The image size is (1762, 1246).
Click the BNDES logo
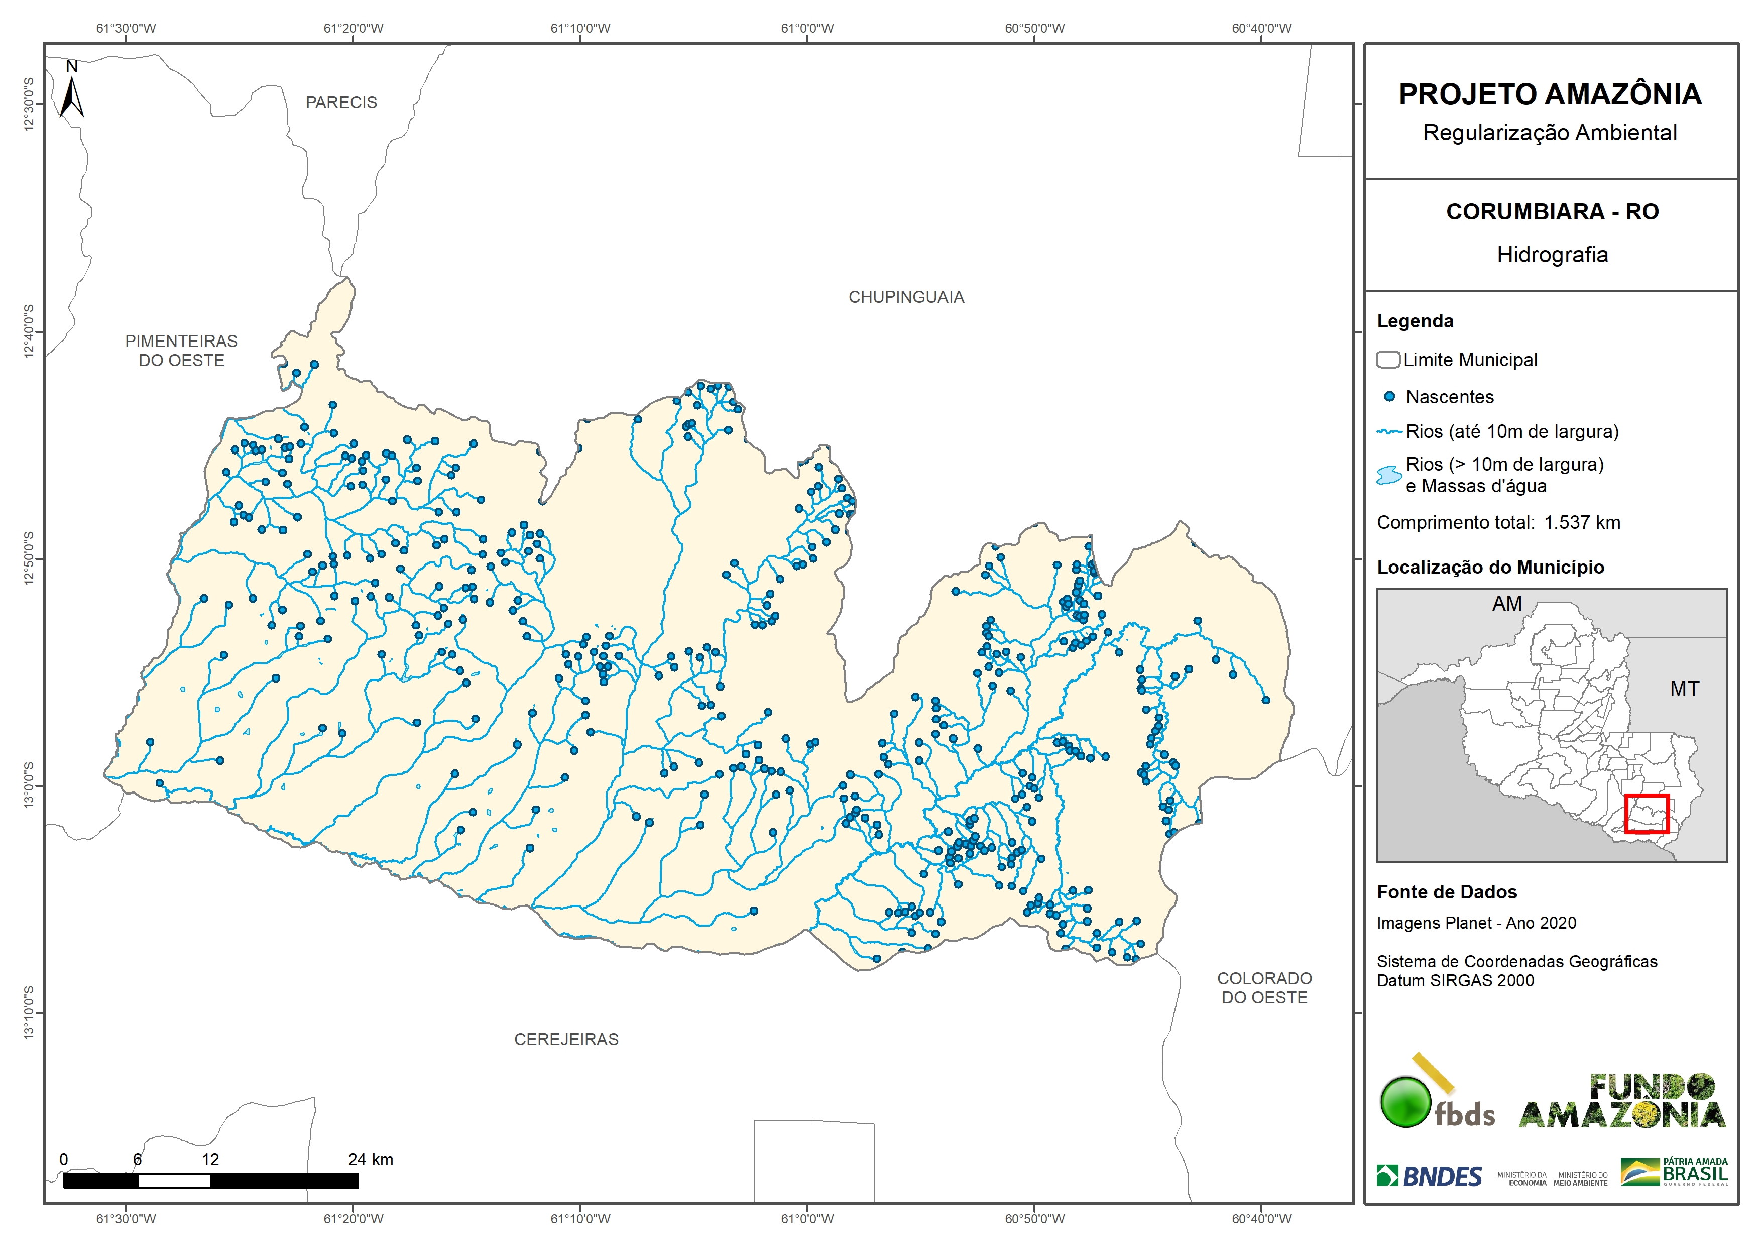tap(1429, 1176)
